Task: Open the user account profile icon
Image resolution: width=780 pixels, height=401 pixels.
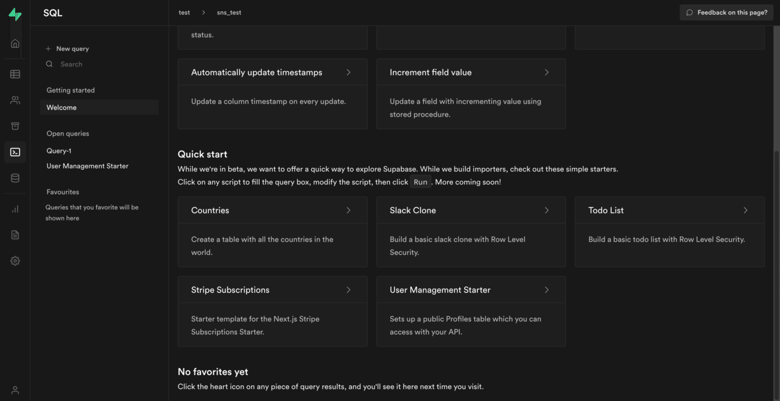Action: pos(15,390)
